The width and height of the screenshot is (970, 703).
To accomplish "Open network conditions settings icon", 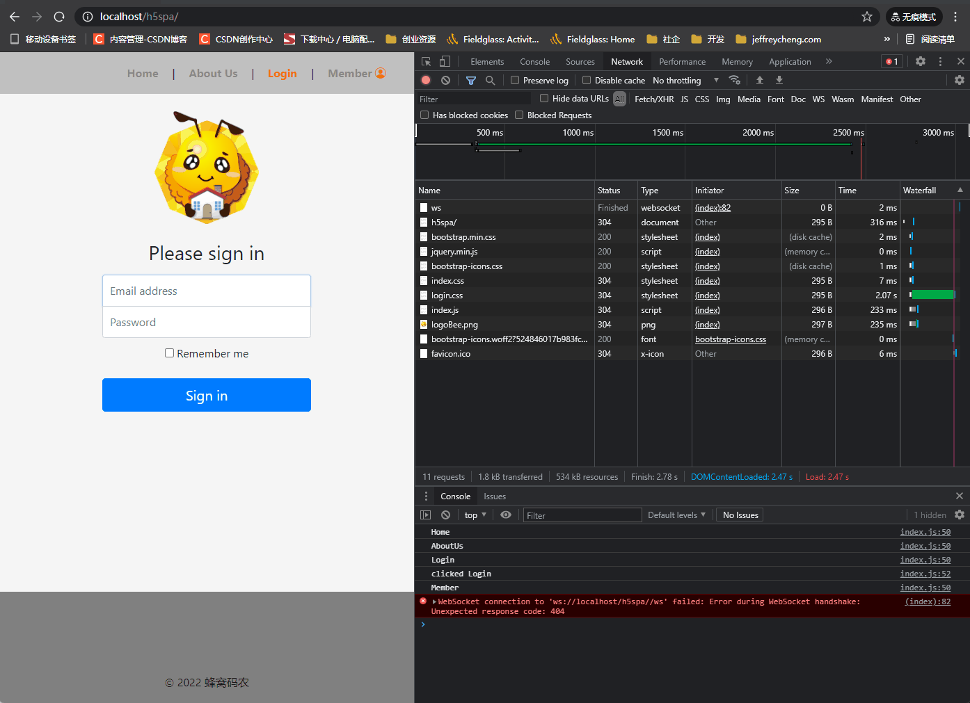I will coord(735,80).
